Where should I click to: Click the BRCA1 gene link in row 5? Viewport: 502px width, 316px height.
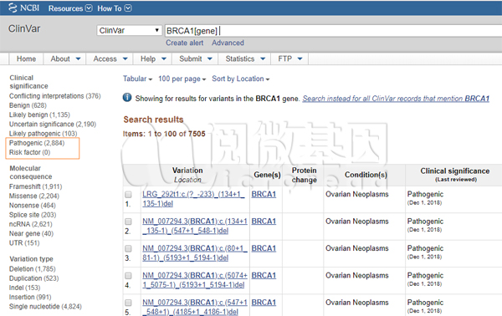[x=264, y=303]
